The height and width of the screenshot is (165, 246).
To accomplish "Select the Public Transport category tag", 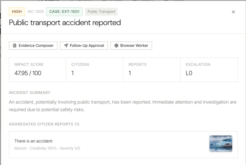I will point(101,12).
